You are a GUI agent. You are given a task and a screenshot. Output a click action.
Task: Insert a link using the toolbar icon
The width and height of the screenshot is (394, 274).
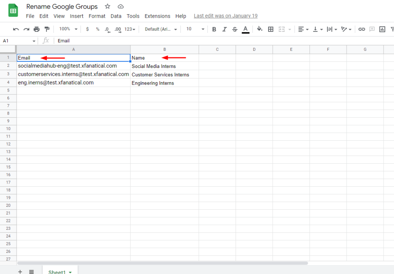(x=361, y=29)
